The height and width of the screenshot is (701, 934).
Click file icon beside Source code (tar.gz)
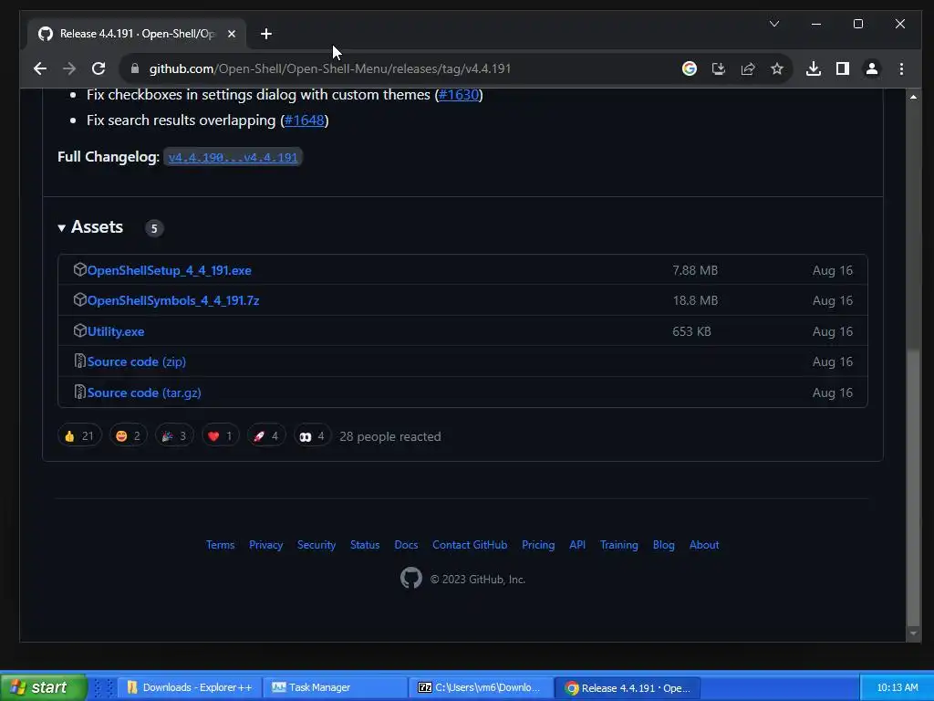[80, 392]
